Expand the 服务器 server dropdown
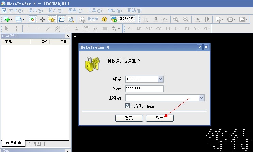The height and width of the screenshot is (152, 253). coord(201,98)
